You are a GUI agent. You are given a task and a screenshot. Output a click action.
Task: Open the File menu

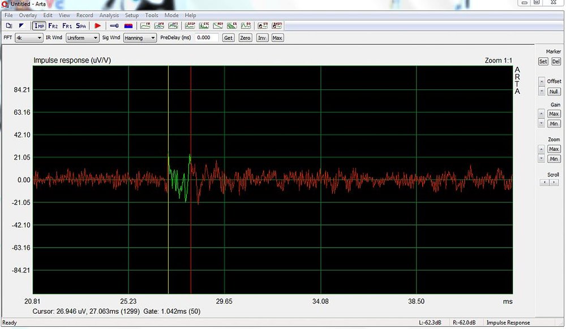[8, 15]
